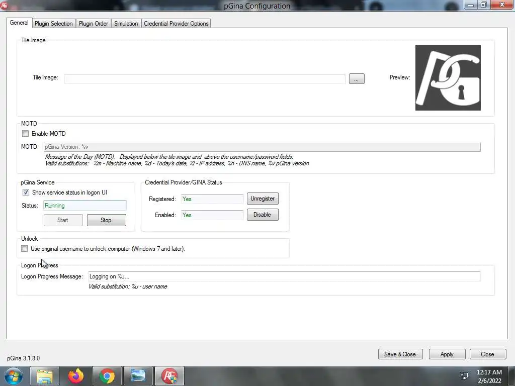Click the pGina taskbar icon
Image resolution: width=515 pixels, height=386 pixels.
(169, 376)
